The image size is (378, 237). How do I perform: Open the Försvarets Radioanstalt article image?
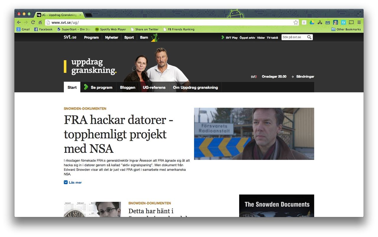[254, 134]
